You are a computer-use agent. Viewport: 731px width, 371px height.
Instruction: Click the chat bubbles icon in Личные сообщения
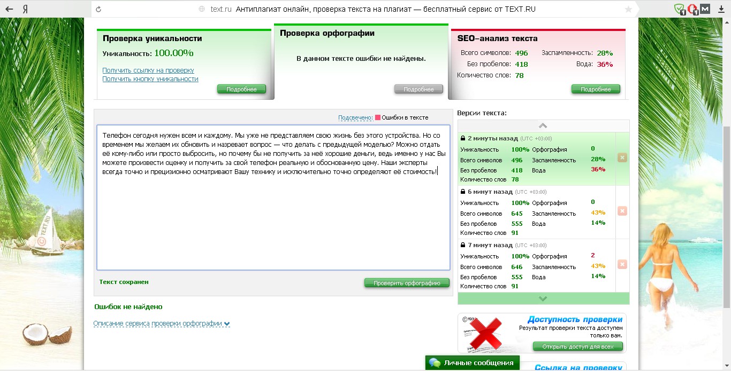[435, 363]
